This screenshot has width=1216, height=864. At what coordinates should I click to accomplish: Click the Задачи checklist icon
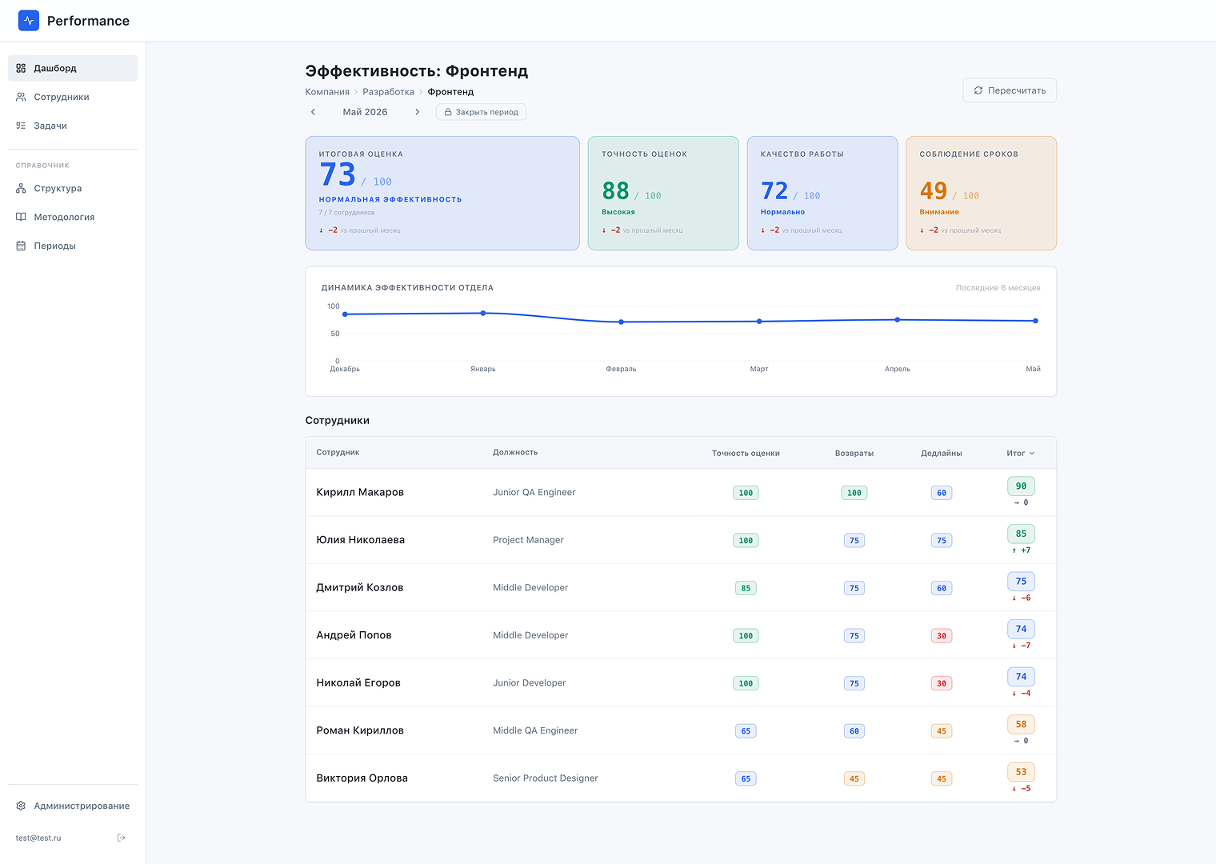[21, 126]
